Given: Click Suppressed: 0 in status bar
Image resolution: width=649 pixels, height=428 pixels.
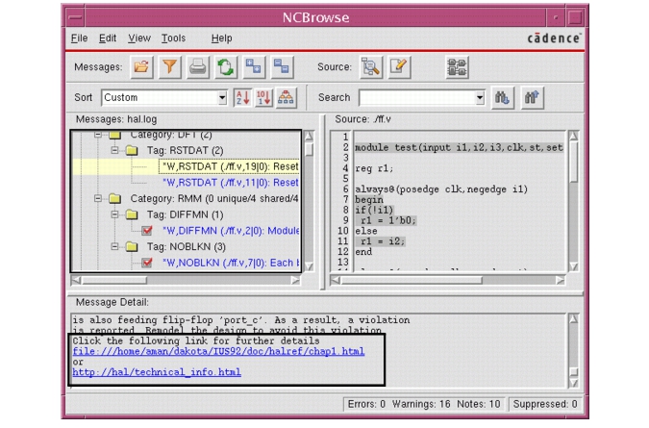Looking at the screenshot, I should (x=545, y=404).
